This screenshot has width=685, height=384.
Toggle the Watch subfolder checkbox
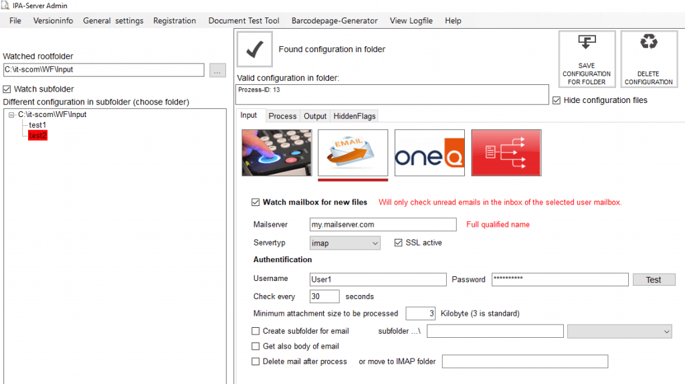(7, 89)
